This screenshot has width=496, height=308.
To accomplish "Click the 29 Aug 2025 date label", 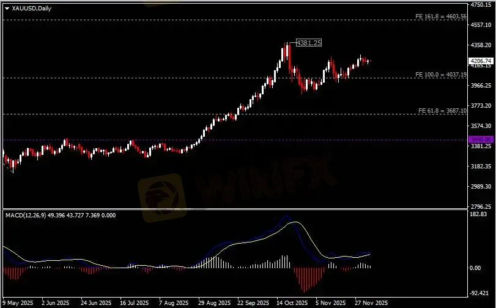I will pos(213,302).
